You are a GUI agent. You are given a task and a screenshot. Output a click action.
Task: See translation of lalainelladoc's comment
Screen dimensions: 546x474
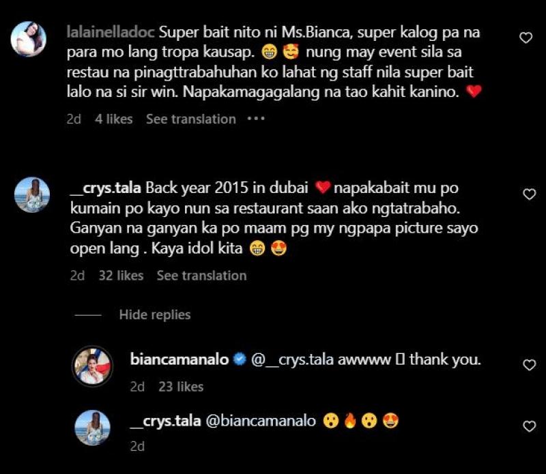(x=191, y=119)
